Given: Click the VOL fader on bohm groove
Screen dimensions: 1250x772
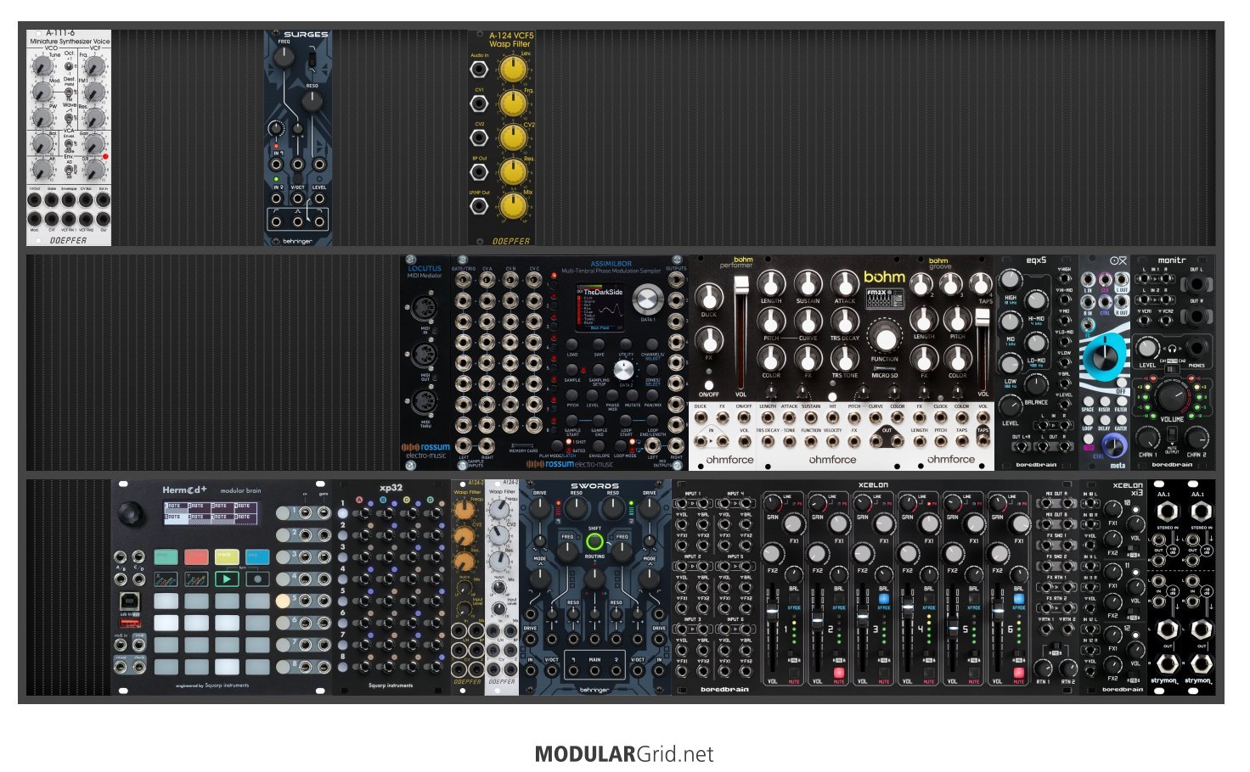Looking at the screenshot, I should (x=983, y=319).
